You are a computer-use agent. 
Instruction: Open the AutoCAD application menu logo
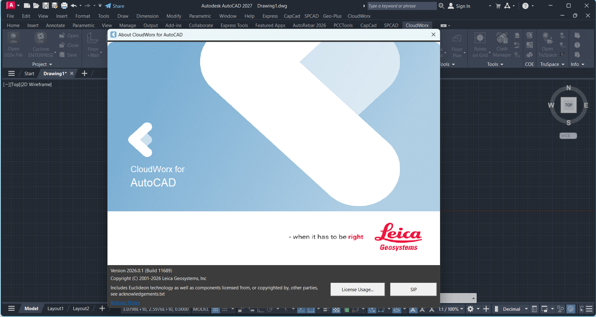pyautogui.click(x=11, y=5)
